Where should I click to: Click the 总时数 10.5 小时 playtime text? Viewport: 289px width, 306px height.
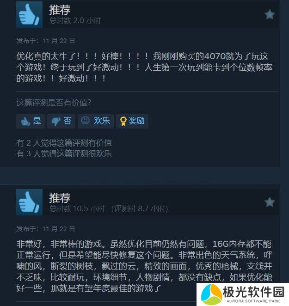pos(77,209)
